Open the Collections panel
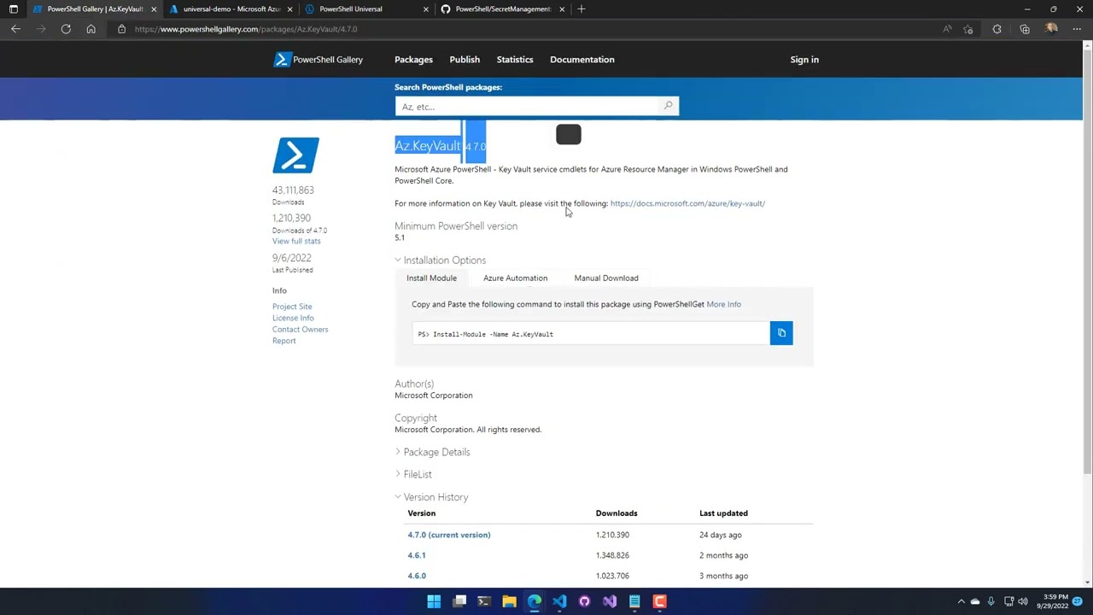 point(1025,29)
